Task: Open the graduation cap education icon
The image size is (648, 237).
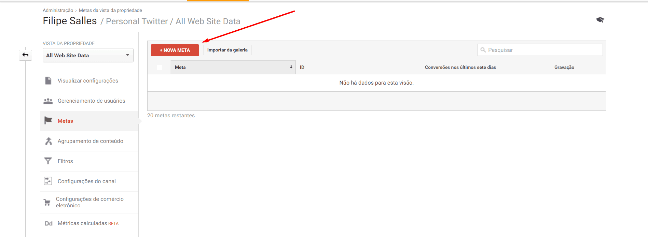Action: [600, 20]
